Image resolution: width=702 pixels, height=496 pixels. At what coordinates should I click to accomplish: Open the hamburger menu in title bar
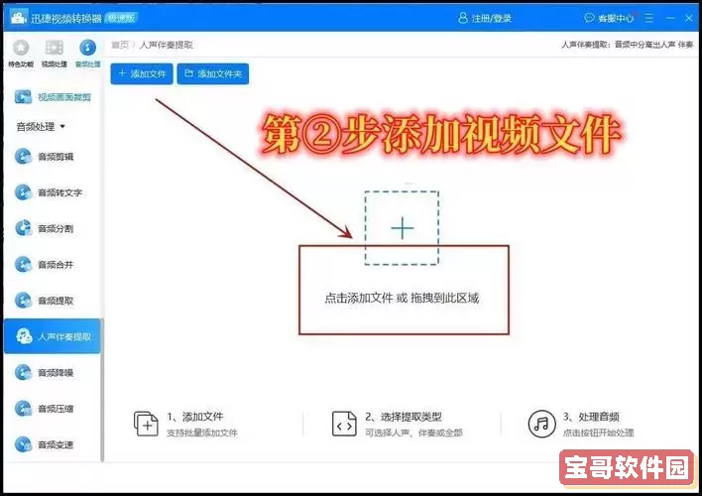(647, 18)
